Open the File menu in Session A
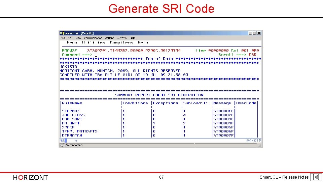Image resolution: width=323 pixels, height=182 pixels. coord(63,38)
